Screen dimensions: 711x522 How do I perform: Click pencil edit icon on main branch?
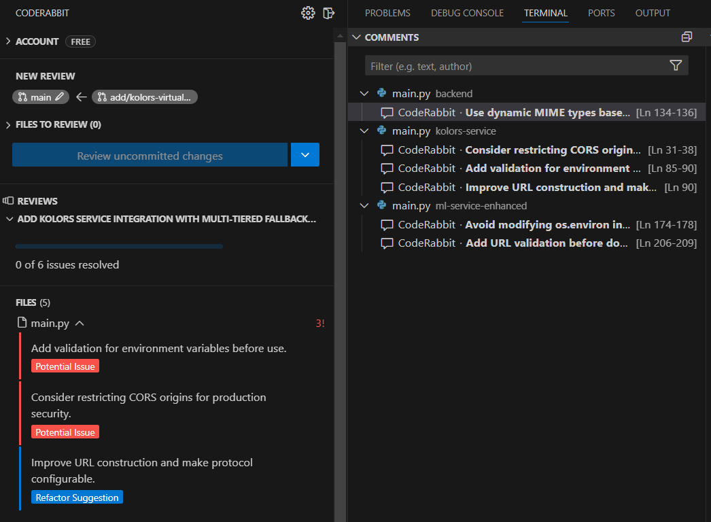tap(59, 97)
